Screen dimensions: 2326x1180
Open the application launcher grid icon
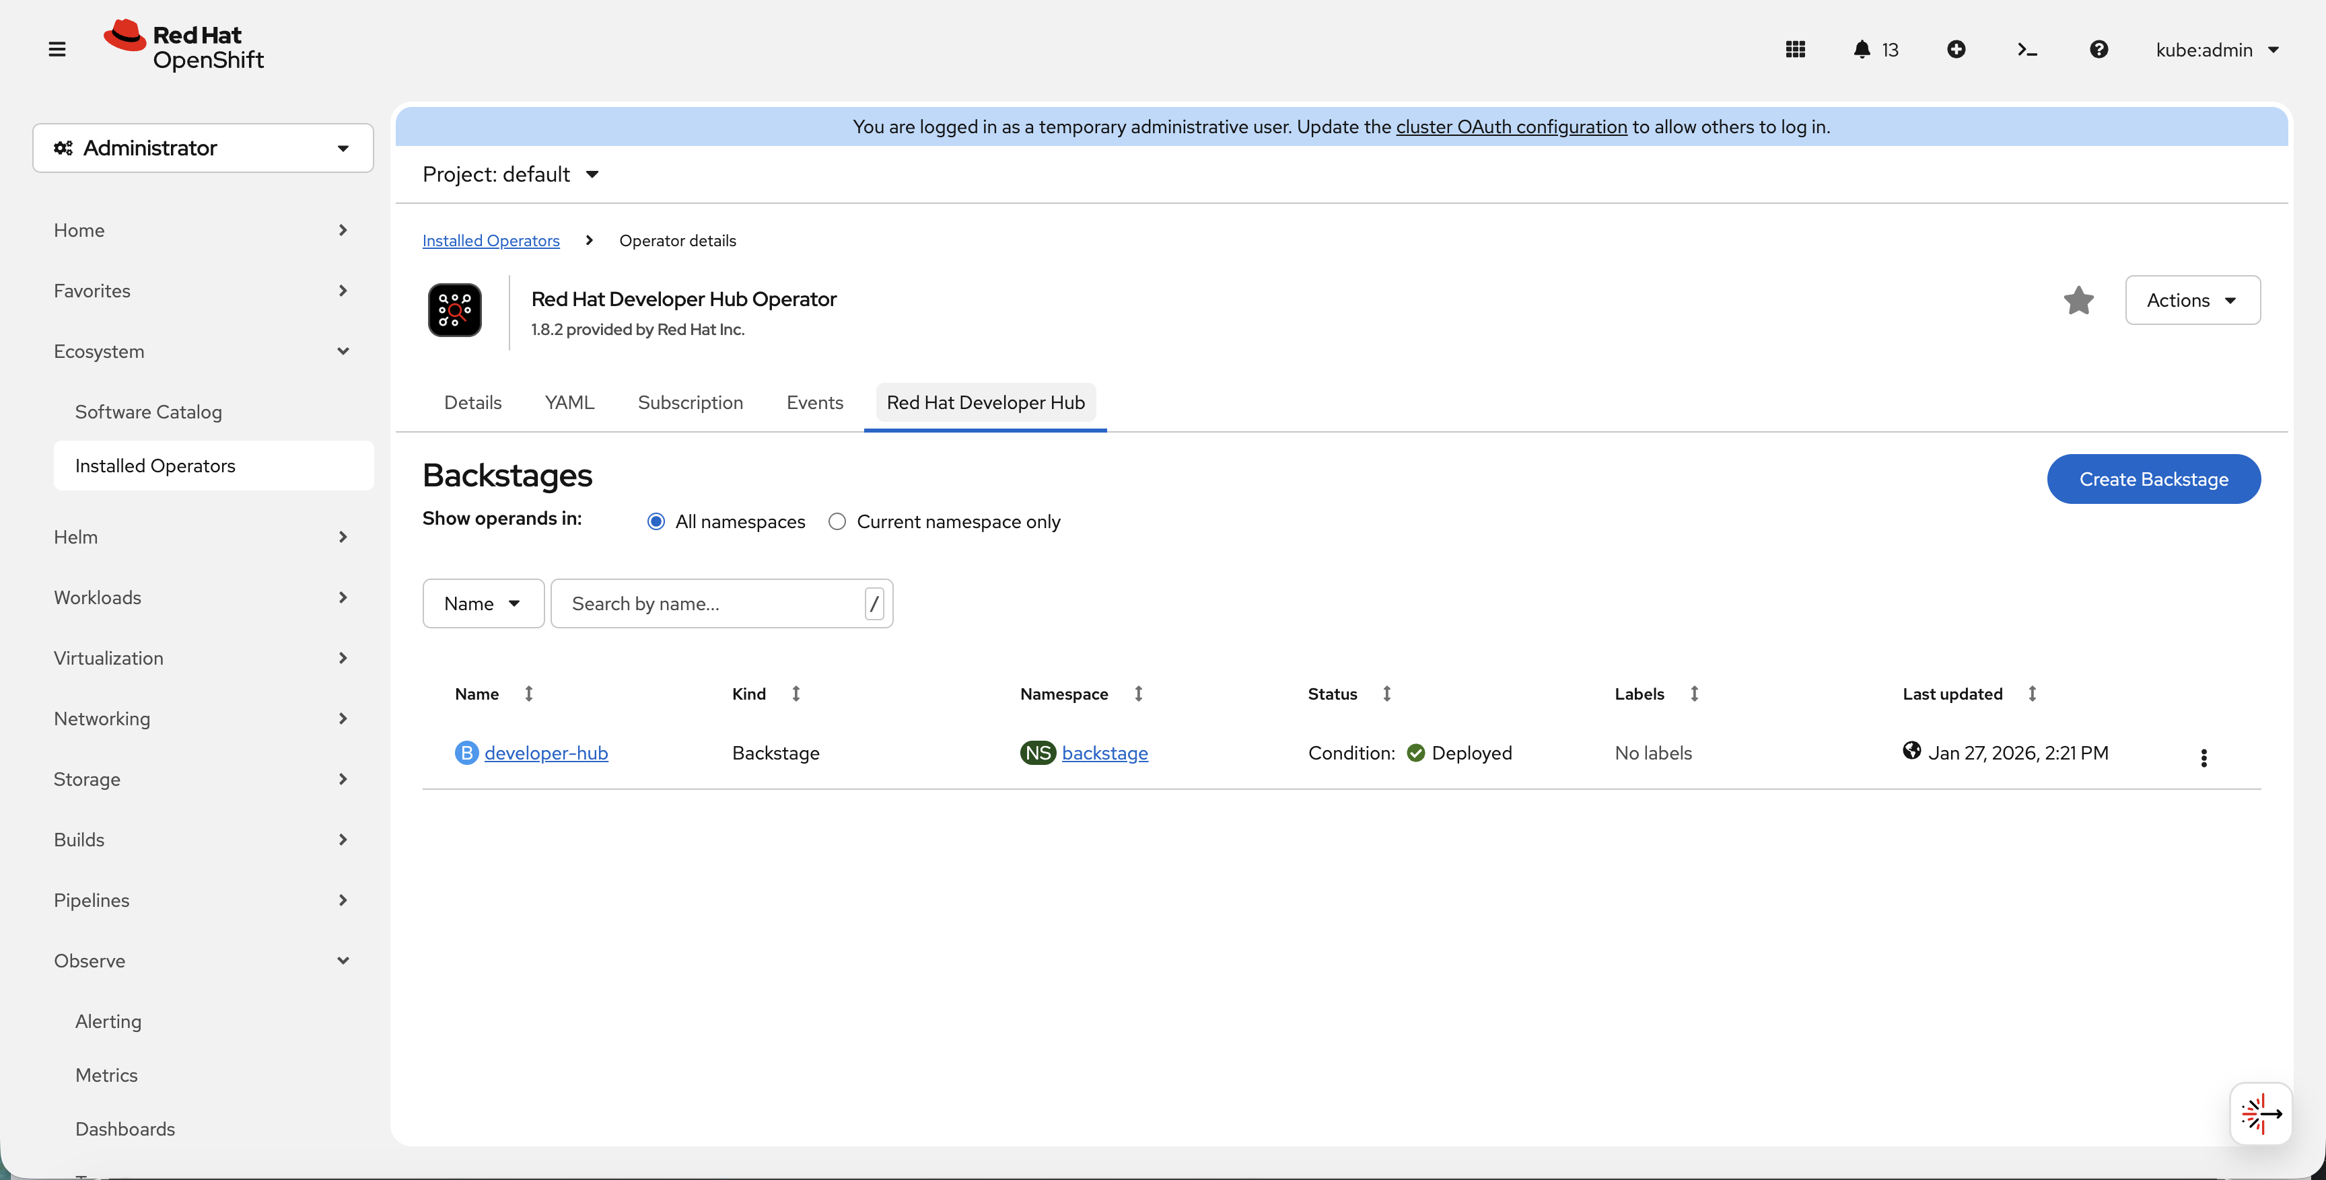[1795, 50]
